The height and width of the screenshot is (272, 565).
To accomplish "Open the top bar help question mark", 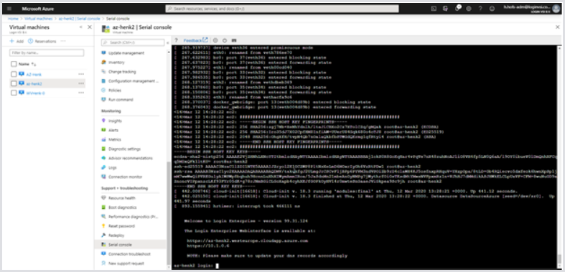I will 480,9.
